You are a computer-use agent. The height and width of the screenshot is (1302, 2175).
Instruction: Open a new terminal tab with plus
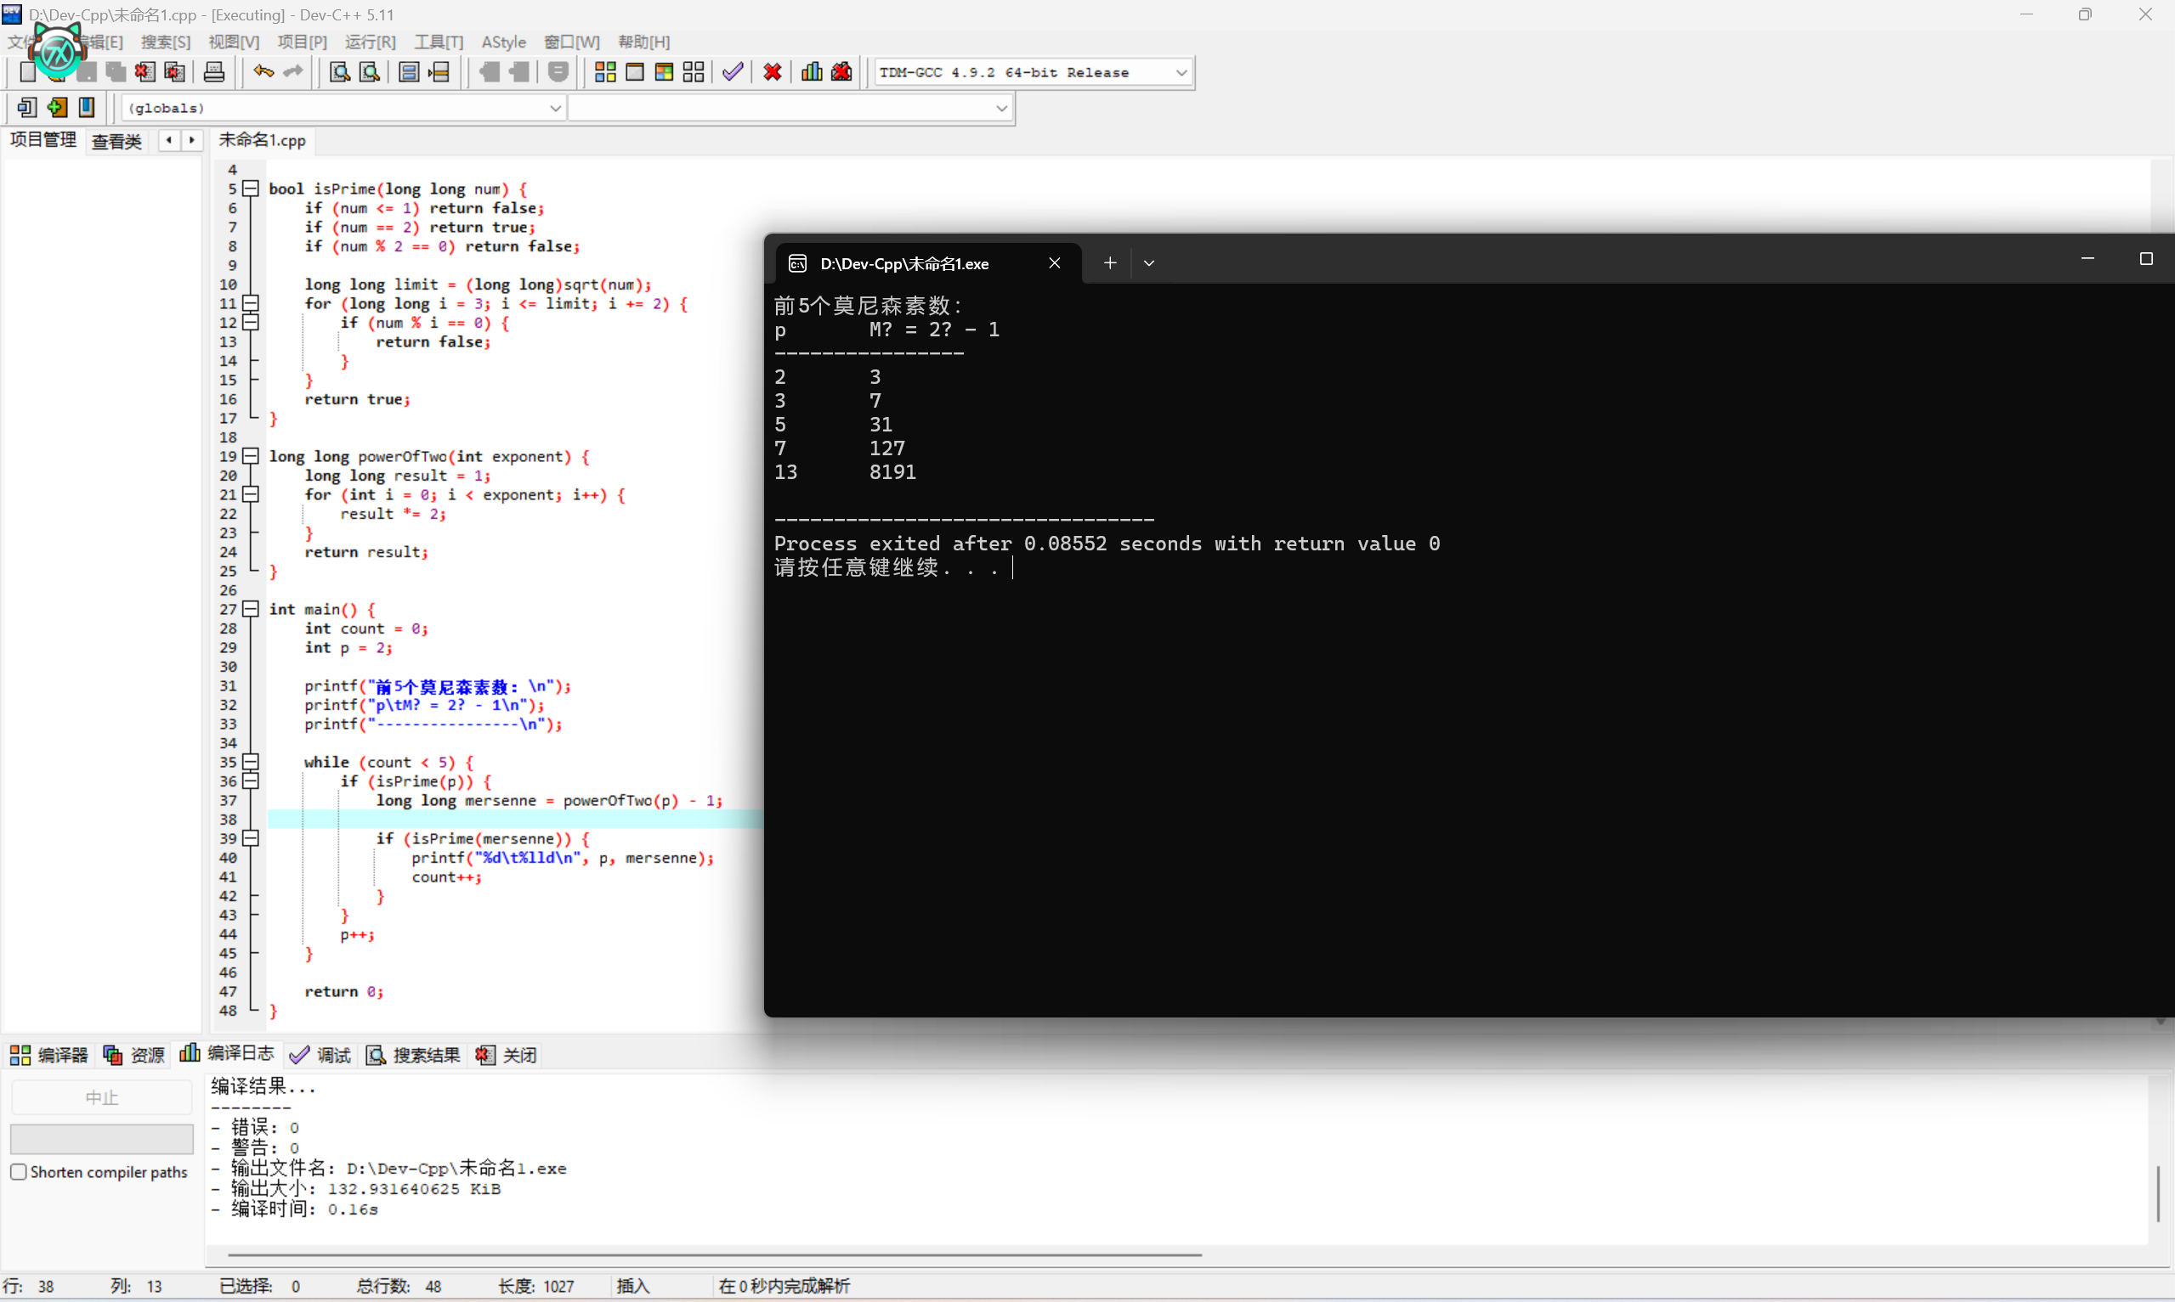point(1109,263)
